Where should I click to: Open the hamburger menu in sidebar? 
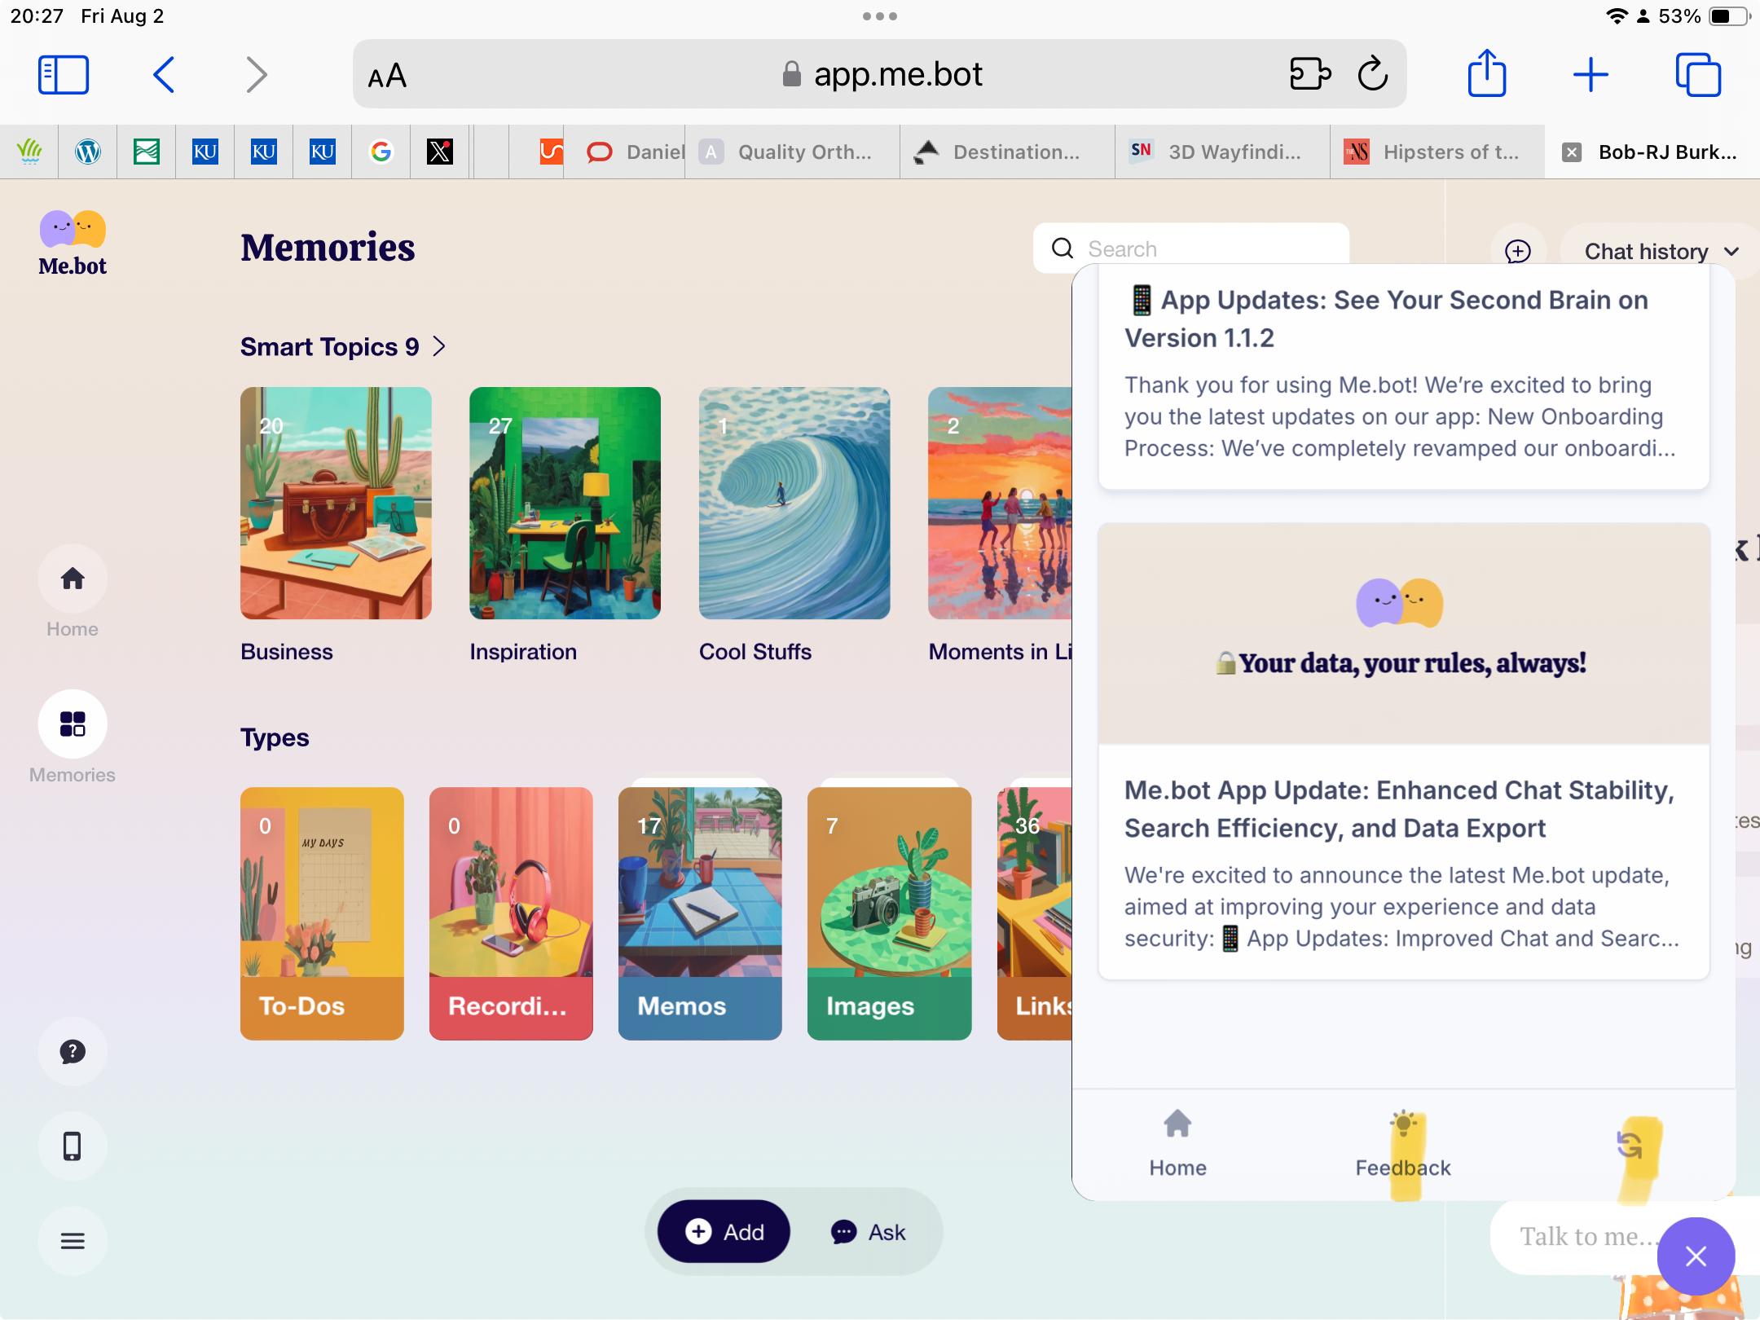click(73, 1241)
